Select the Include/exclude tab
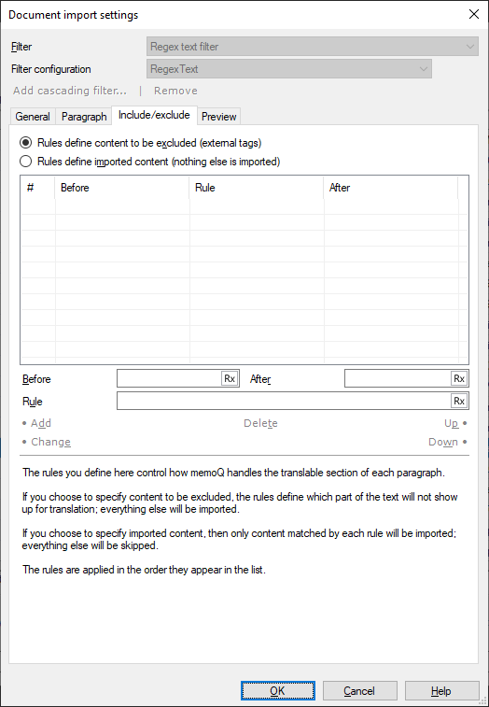The width and height of the screenshot is (489, 707). (154, 116)
